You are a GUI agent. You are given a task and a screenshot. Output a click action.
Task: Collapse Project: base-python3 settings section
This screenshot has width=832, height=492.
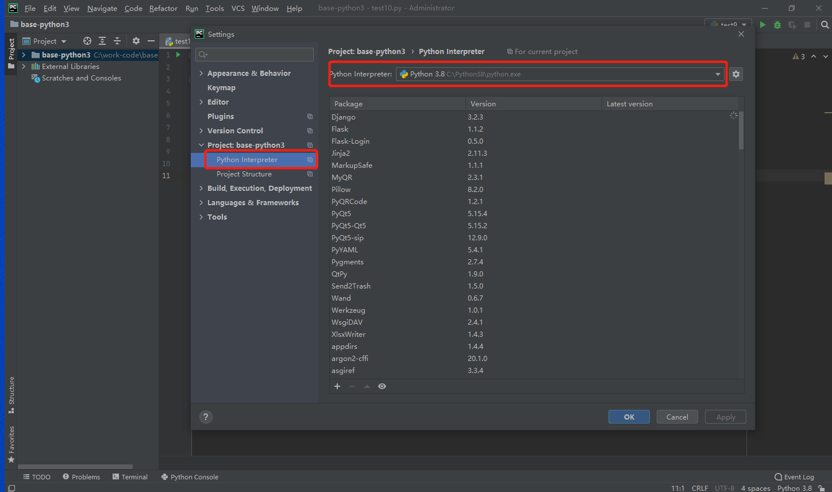(201, 145)
